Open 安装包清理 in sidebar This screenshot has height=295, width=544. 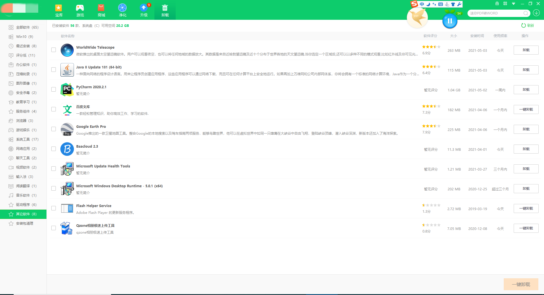(23, 223)
